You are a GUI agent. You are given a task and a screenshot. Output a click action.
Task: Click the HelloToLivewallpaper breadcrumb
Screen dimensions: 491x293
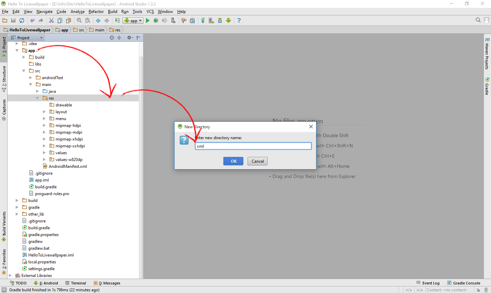[27, 30]
